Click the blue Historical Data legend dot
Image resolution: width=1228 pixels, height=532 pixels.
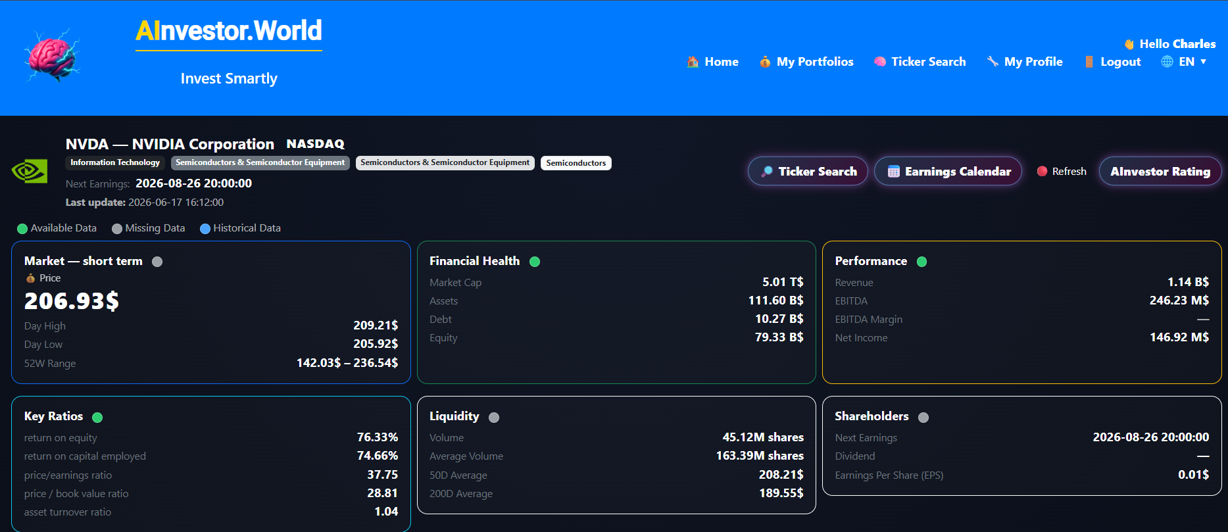pyautogui.click(x=205, y=229)
